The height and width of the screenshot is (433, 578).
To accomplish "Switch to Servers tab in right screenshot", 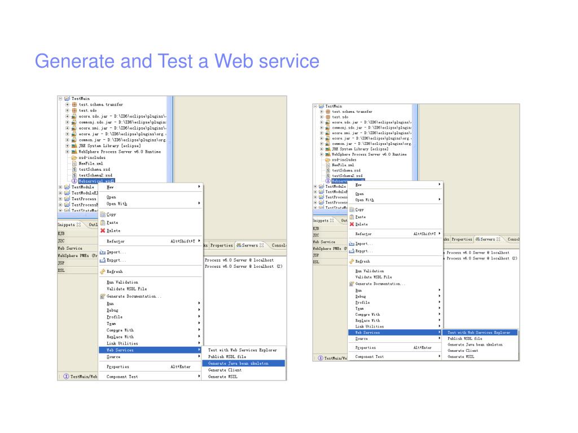I will [x=487, y=239].
